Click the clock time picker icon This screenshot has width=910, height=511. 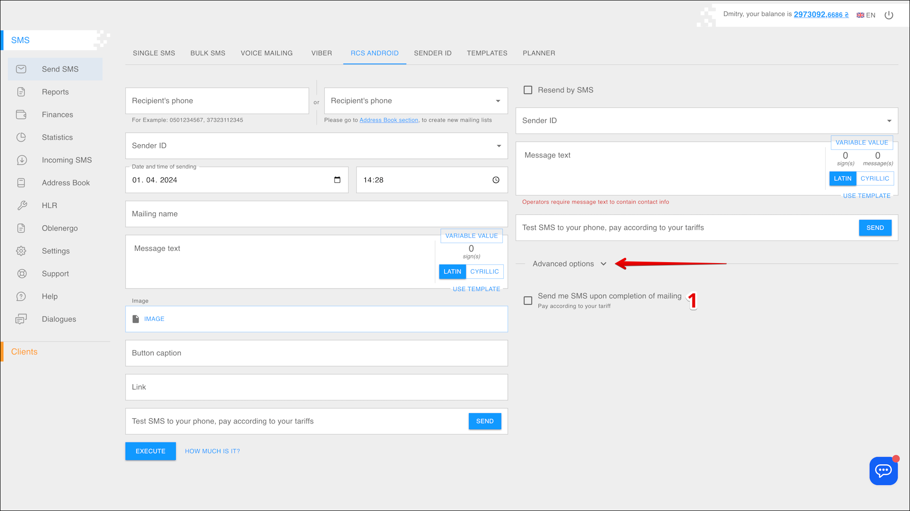tap(496, 180)
